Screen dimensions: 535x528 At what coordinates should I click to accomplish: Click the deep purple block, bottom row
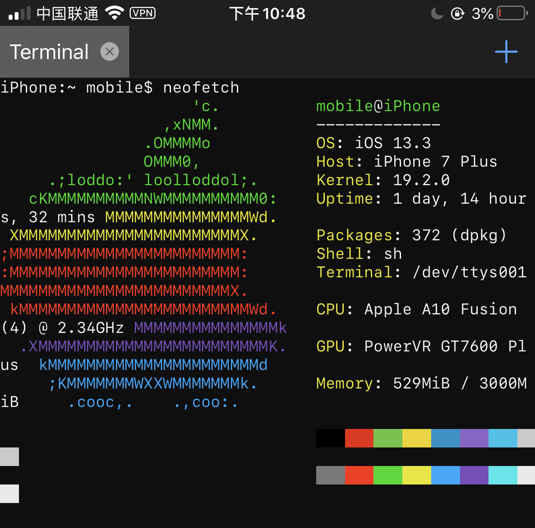pos(474,475)
